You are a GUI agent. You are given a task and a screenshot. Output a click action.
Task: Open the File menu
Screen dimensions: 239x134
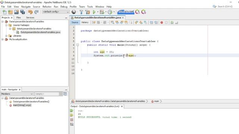[x=3, y=7]
